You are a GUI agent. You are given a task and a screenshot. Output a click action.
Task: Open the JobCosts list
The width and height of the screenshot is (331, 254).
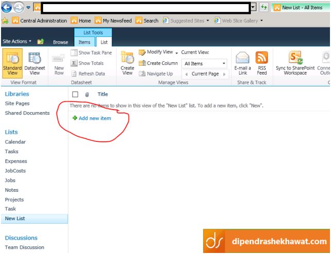15,171
